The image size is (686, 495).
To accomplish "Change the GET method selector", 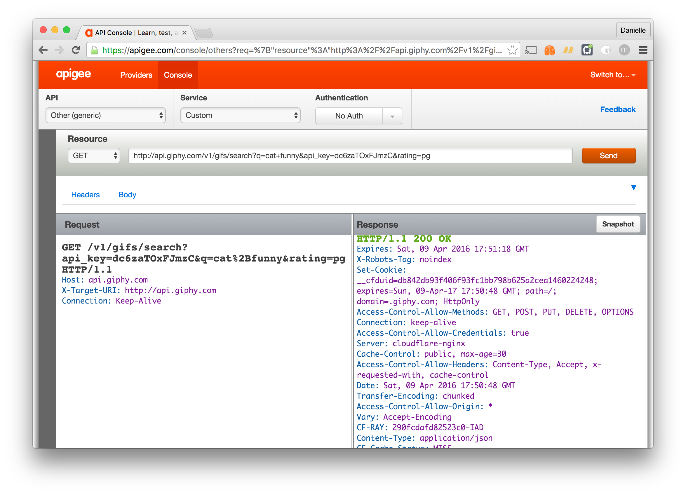I will (94, 156).
